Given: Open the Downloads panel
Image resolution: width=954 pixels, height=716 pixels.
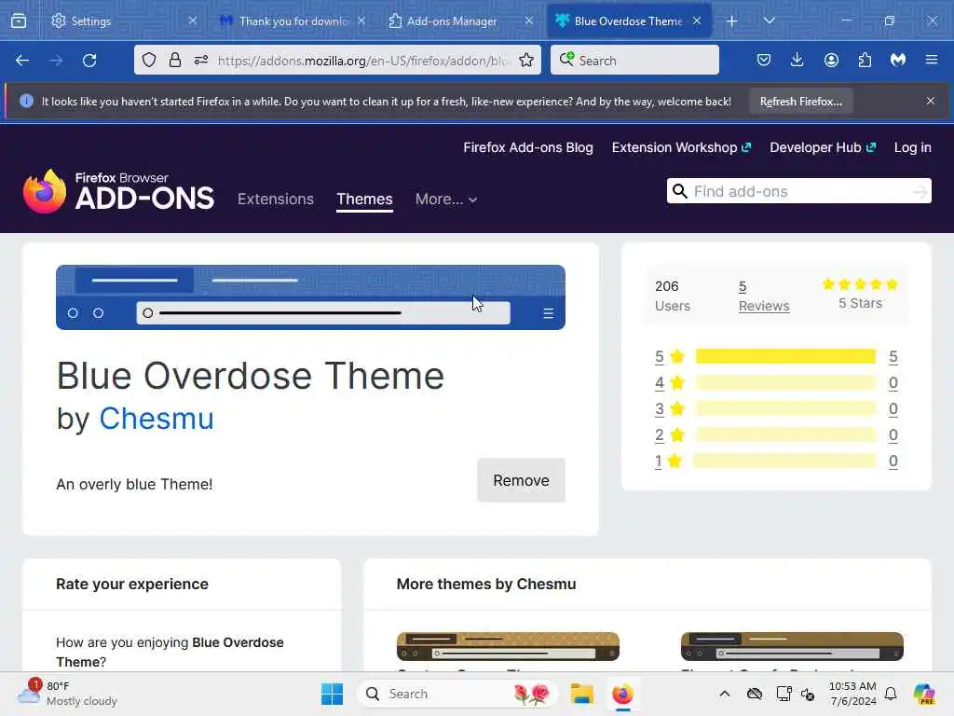Looking at the screenshot, I should (x=797, y=61).
